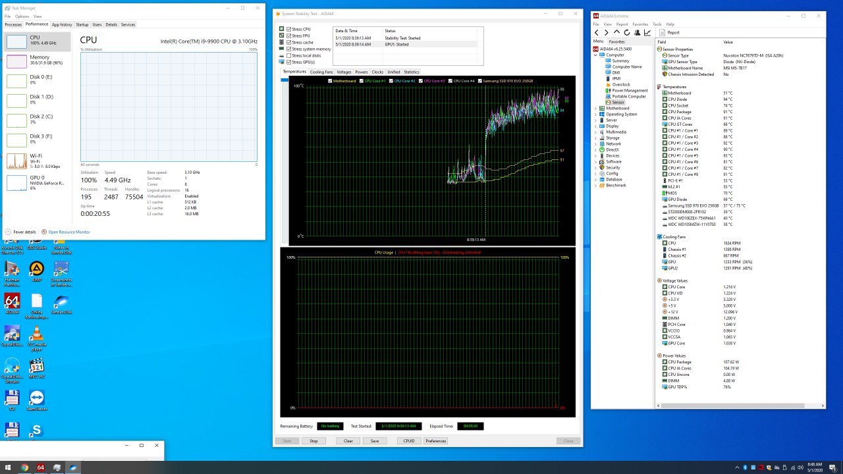Screen dimensions: 843x474
Task: Open the Favorites menu in AIDA64 Extreme
Action: (x=640, y=24)
